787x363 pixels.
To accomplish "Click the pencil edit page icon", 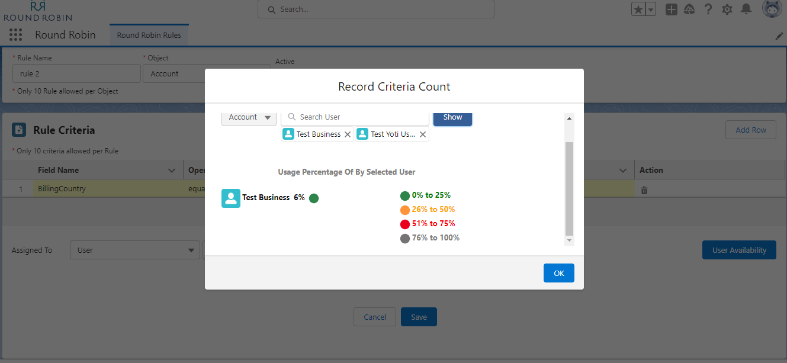I will pos(779,36).
